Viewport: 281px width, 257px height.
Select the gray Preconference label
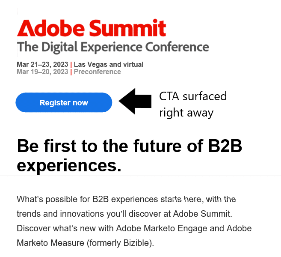coord(98,72)
